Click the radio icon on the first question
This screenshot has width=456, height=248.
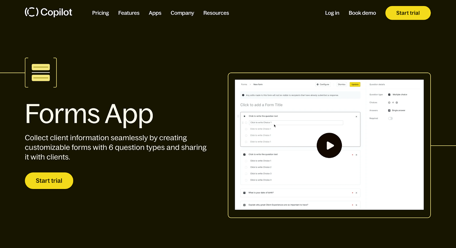(244, 116)
